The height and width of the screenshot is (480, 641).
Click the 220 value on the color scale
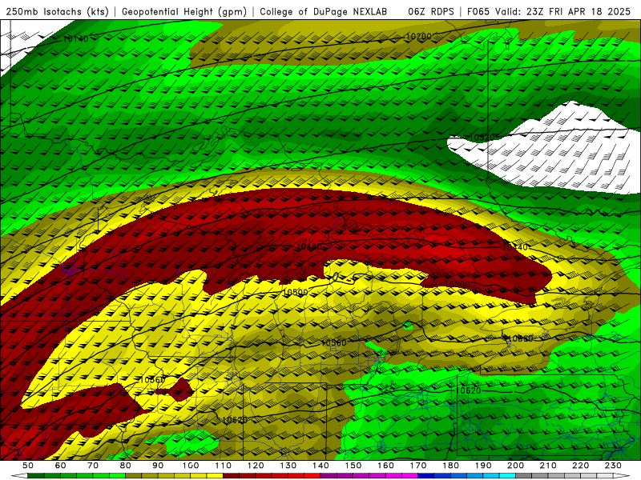click(580, 466)
